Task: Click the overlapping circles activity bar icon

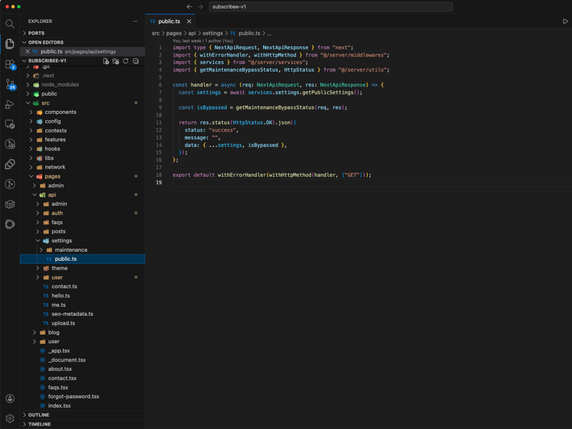Action: [x=10, y=164]
